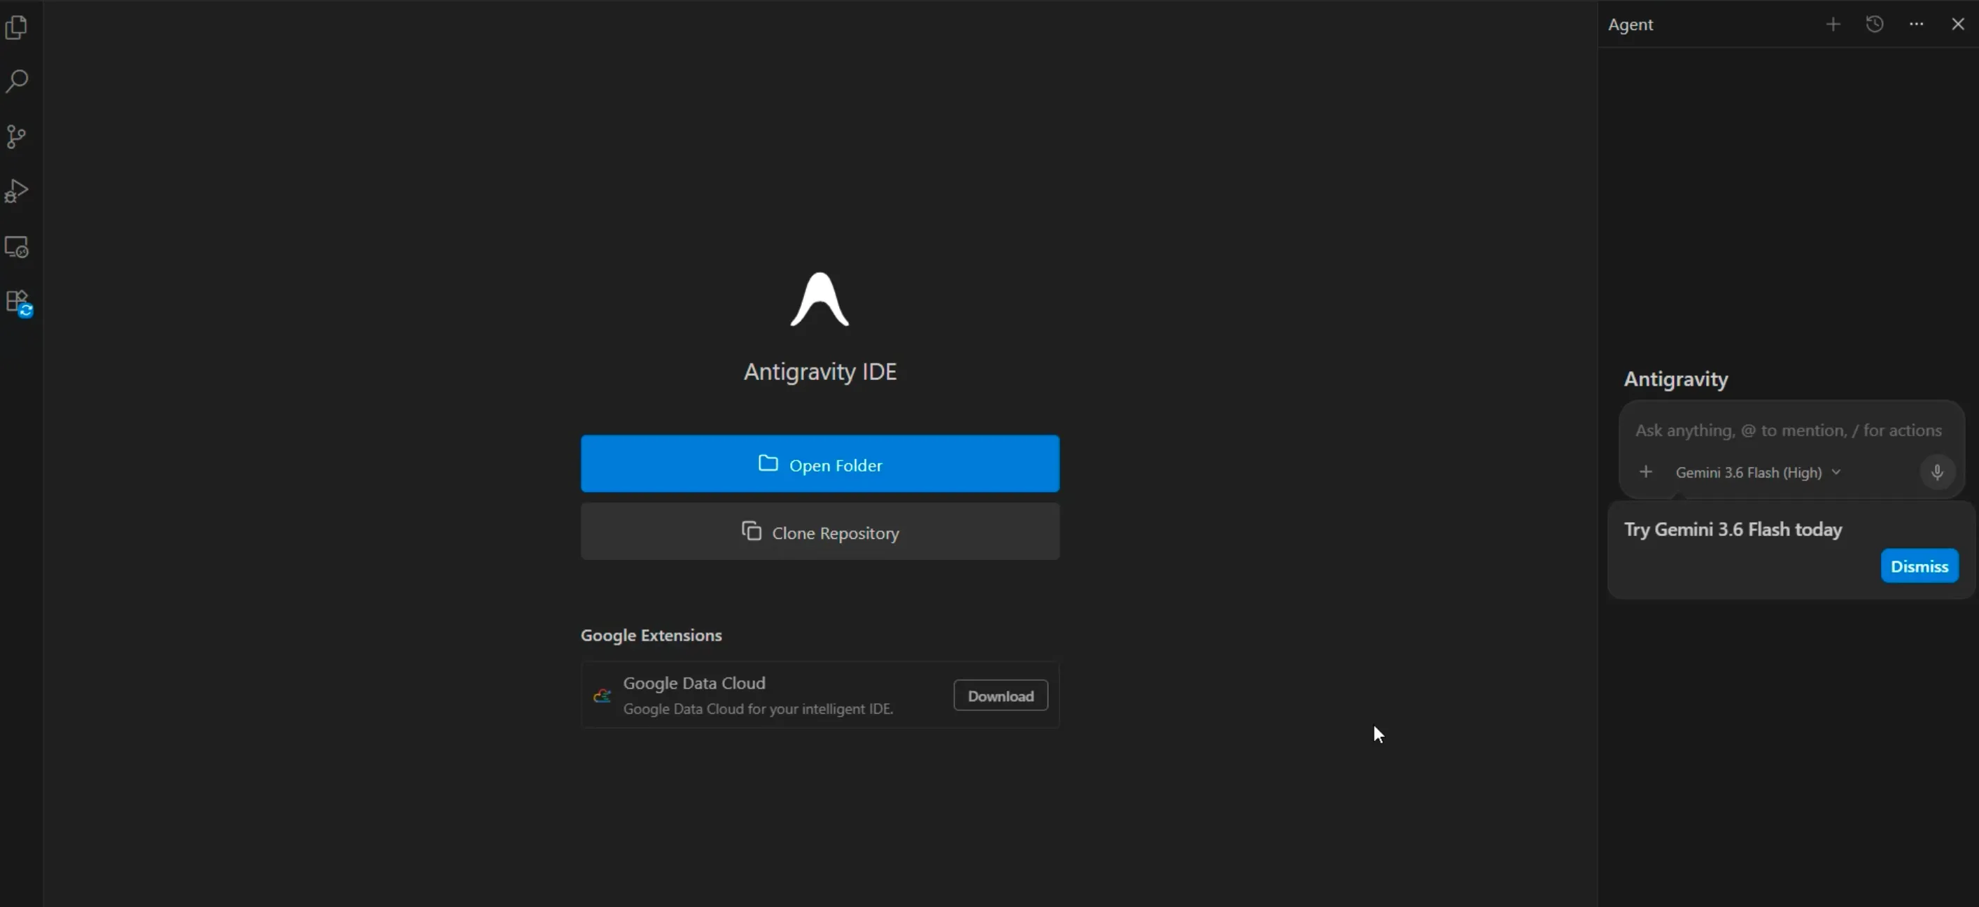Click the Antigravity heading in the Agent panel
This screenshot has height=907, width=1979.
pyautogui.click(x=1675, y=379)
